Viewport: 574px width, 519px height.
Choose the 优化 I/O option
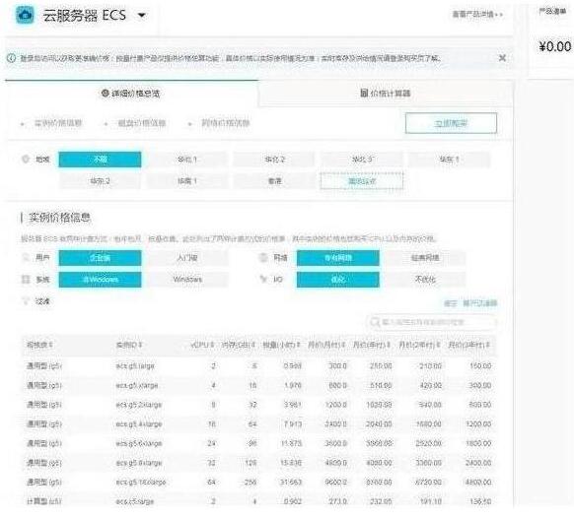tap(338, 280)
